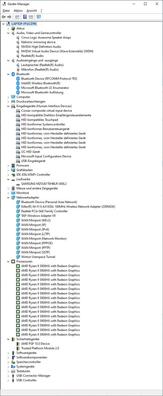The height and width of the screenshot is (396, 163).
Task: Click the Grafikkarten display adapter icon
Action: pos(13,170)
